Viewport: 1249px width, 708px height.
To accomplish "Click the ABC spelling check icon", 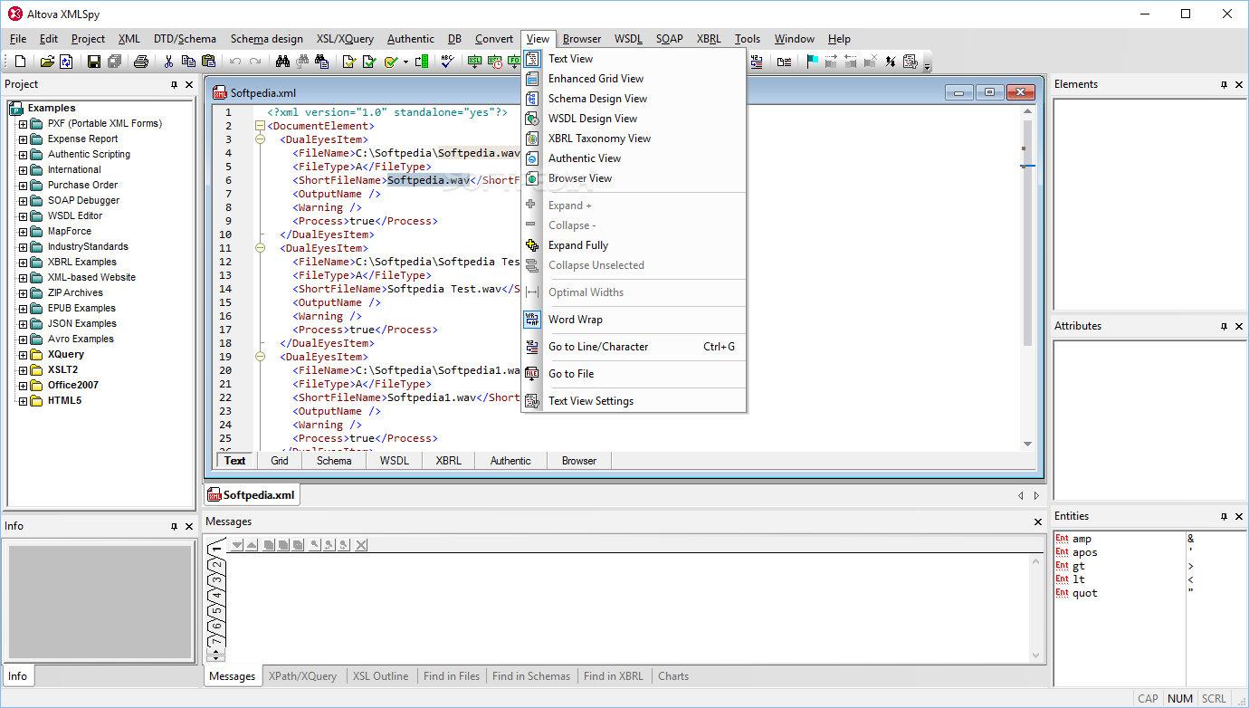I will (448, 62).
